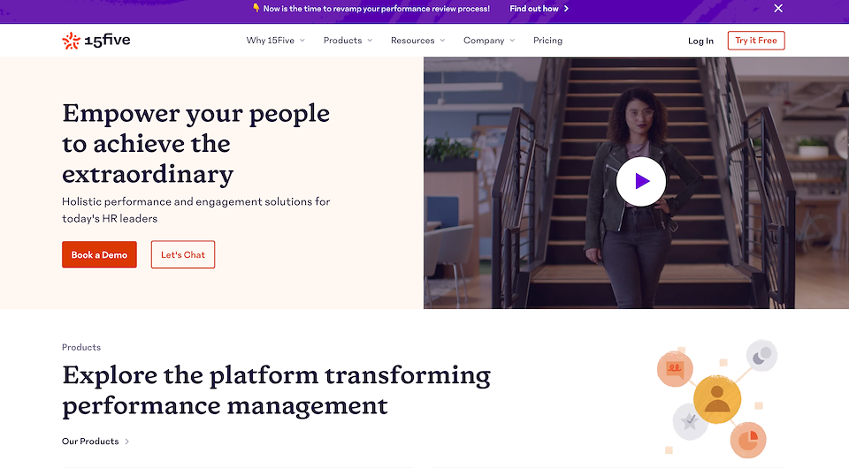Click the orange person icon in illustration
The image size is (849, 468).
(x=716, y=398)
